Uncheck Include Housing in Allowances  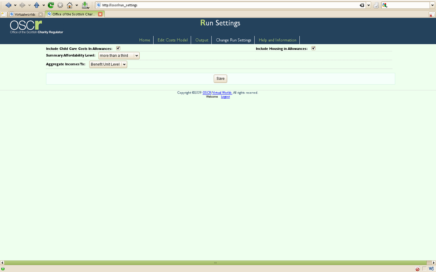(313, 48)
